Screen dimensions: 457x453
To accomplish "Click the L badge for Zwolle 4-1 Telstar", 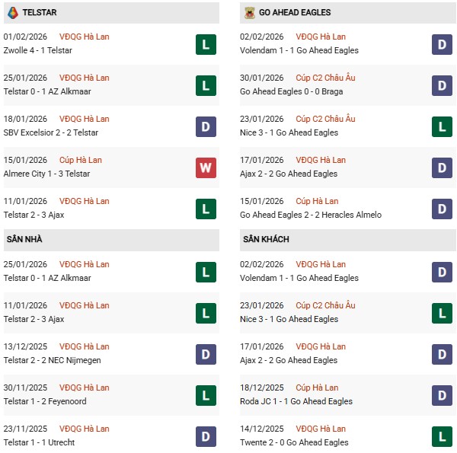I will 205,44.
